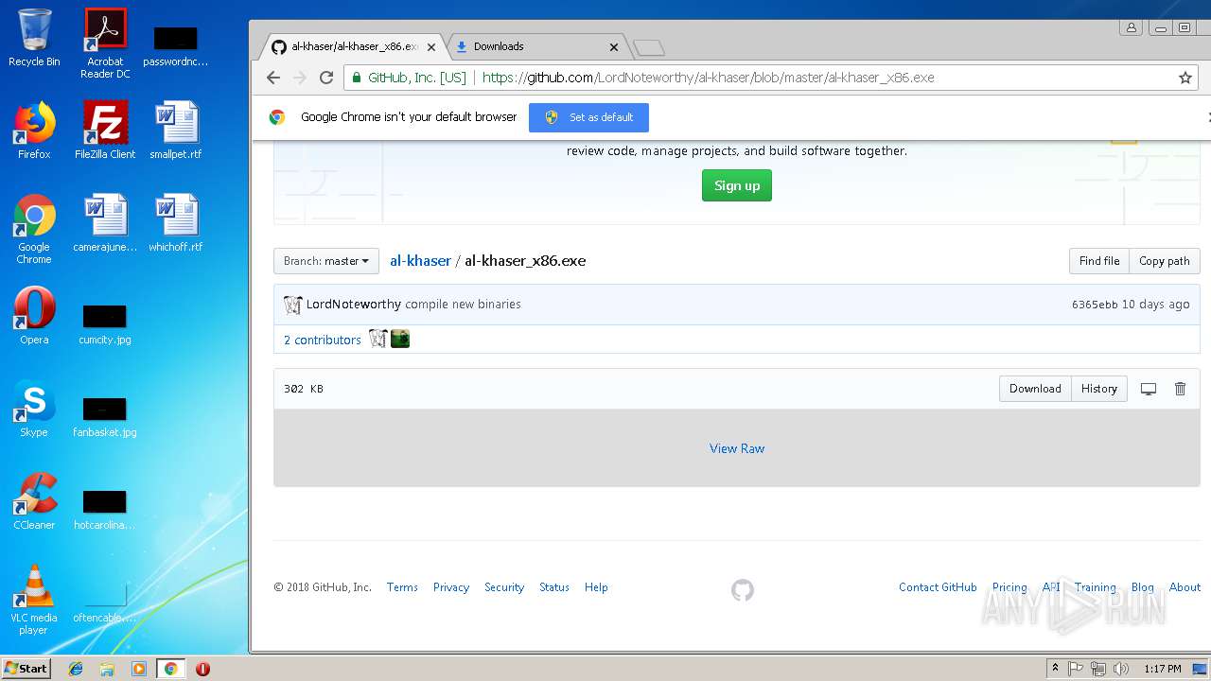Open fanbasket.jpg image file
This screenshot has height=681, width=1211.
tap(105, 415)
